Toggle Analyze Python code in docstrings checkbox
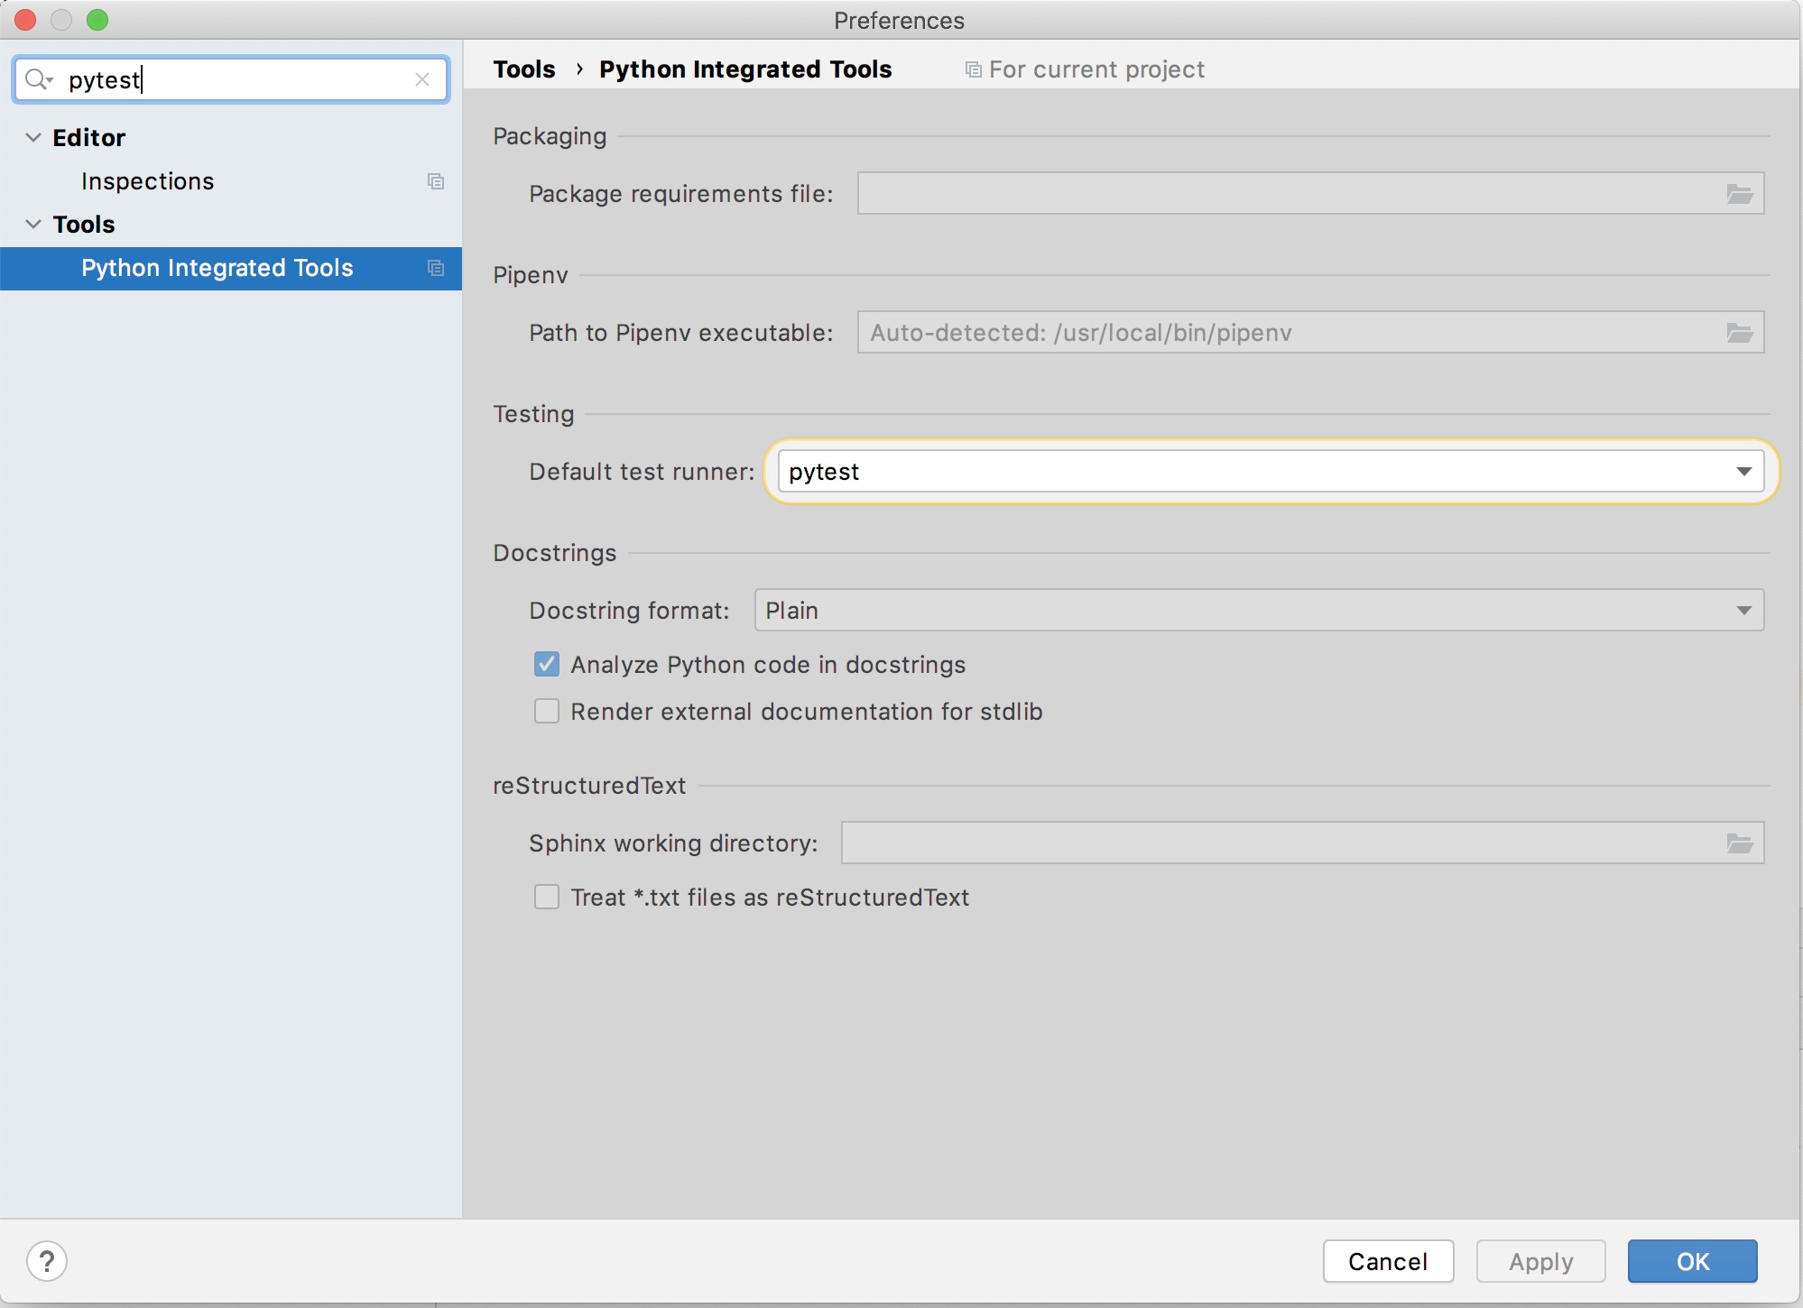Image resolution: width=1803 pixels, height=1308 pixels. tap(547, 665)
